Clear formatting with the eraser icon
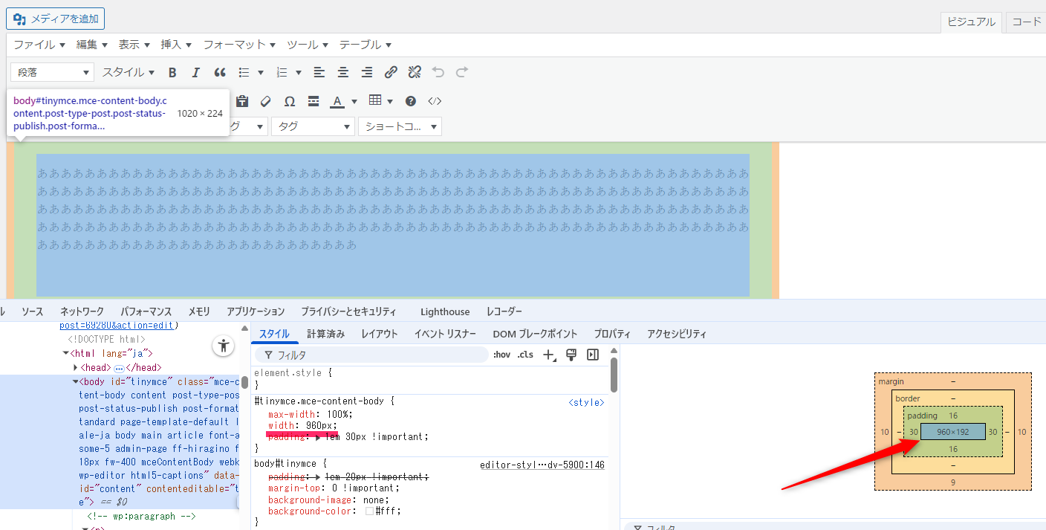1046x530 pixels. click(x=266, y=101)
